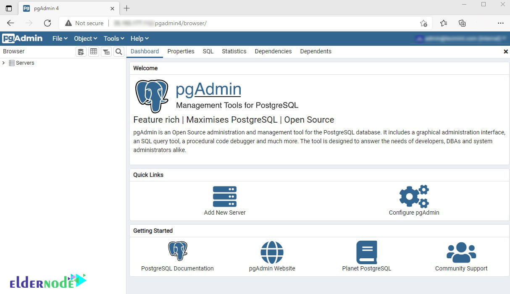Click the Configure pgAdmin gears icon
The height and width of the screenshot is (294, 510).
coord(414,196)
